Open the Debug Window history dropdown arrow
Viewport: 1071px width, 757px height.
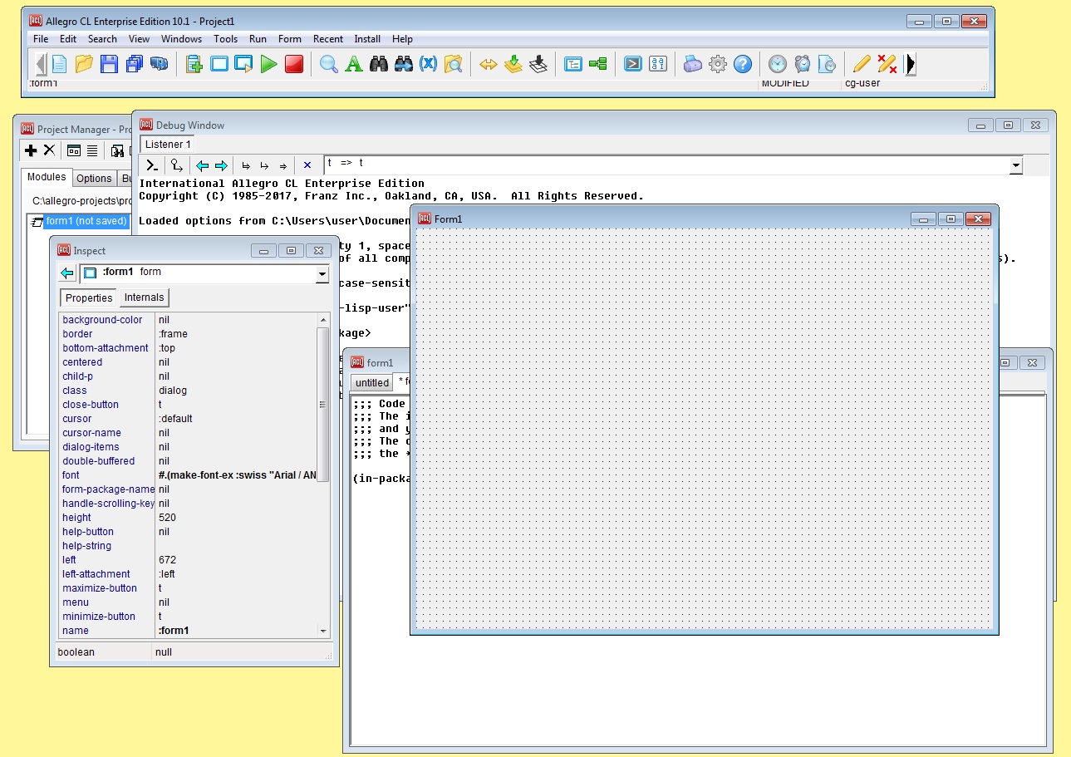pos(1015,166)
